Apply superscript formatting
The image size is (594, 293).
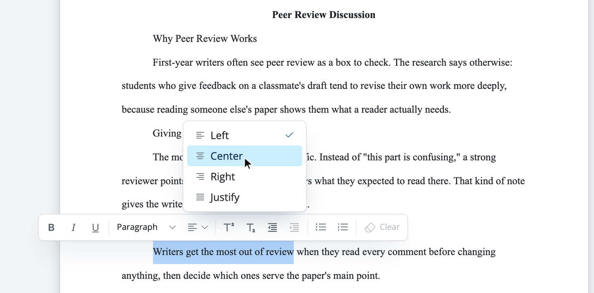click(x=229, y=227)
